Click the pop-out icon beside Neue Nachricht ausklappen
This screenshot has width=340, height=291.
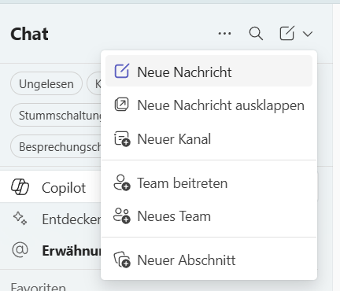(x=121, y=105)
